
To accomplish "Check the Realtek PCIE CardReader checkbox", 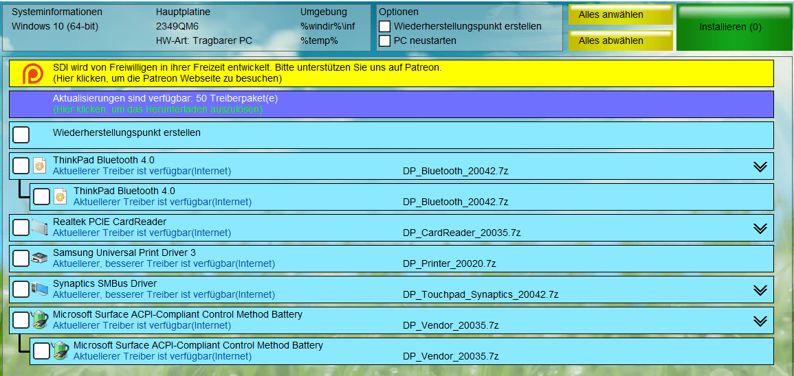I will (21, 227).
